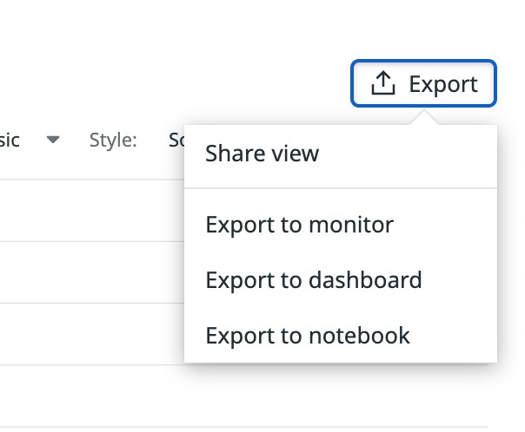
Task: Click the popover caret beneath Export
Action: [424, 117]
